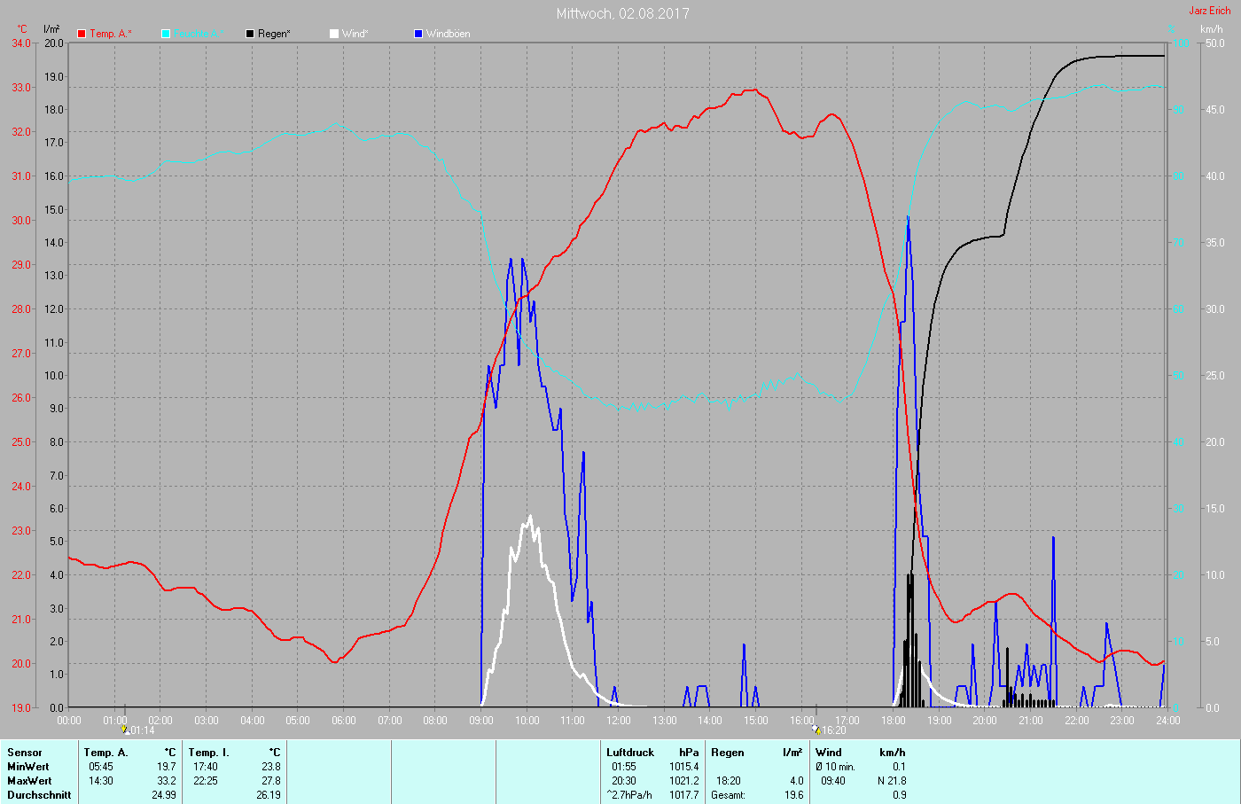1241x804 pixels.
Task: Click the outdoor minimum time '05:45'
Action: click(x=101, y=767)
